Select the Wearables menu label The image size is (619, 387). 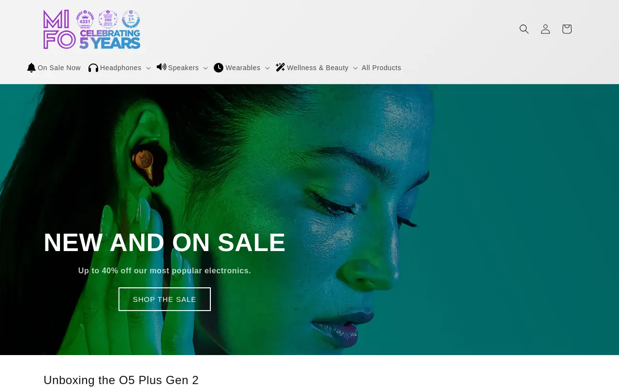tap(243, 68)
